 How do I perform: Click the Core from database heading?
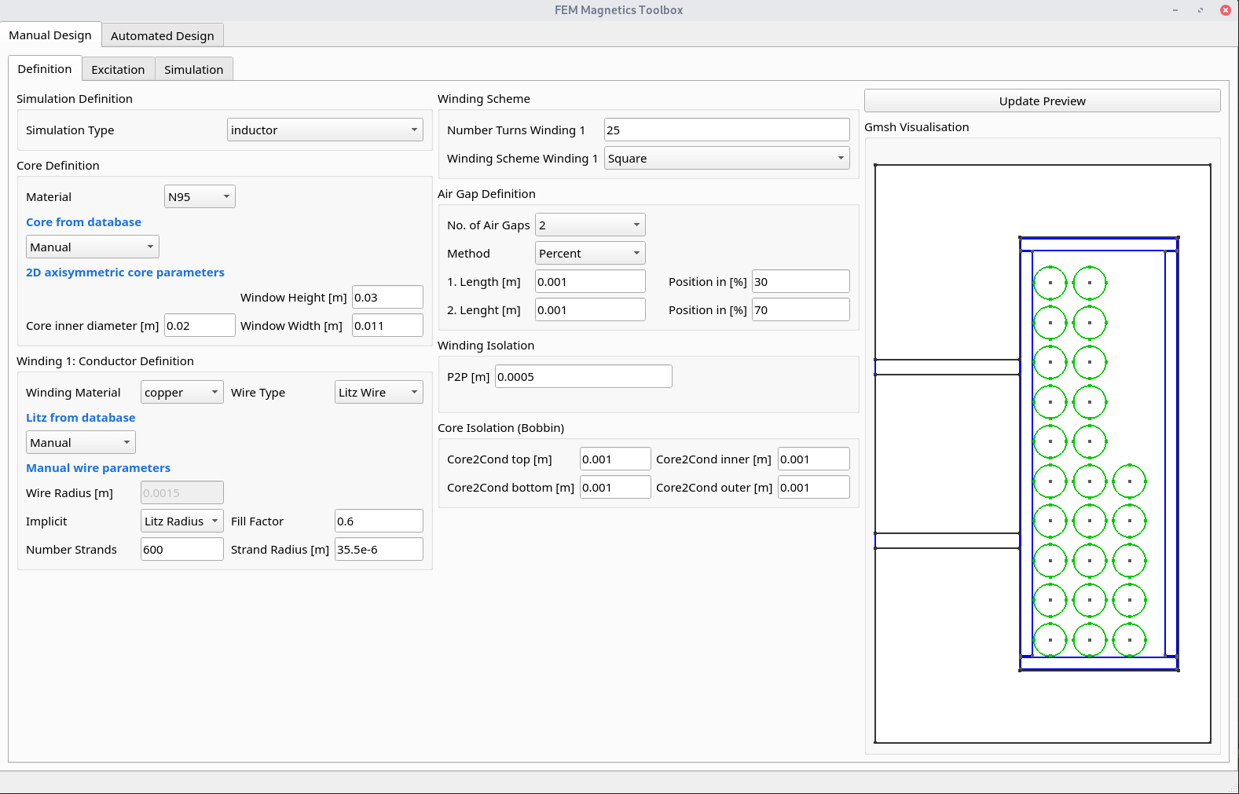click(x=83, y=221)
